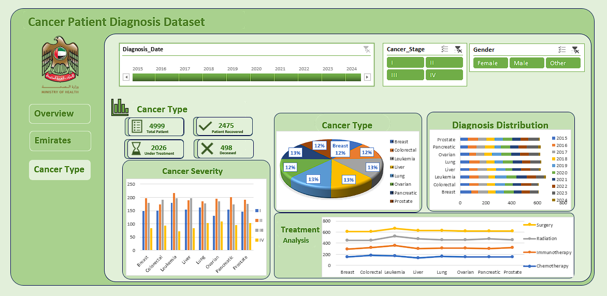This screenshot has width=607, height=296.
Task: Select the 2018 segment on the timeline
Action: pyautogui.click(x=215, y=78)
